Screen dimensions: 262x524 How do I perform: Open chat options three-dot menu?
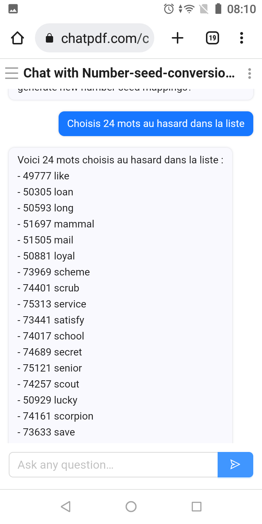pos(250,74)
